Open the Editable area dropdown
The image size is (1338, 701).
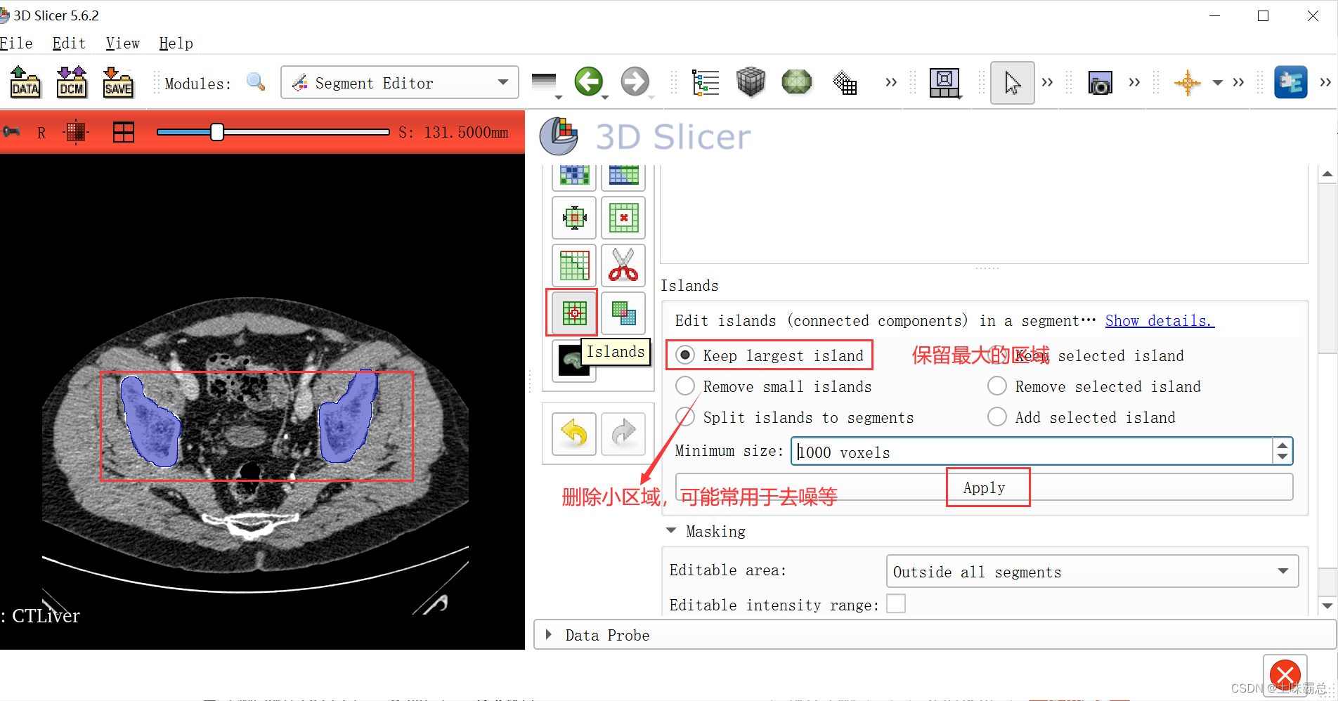tap(1092, 572)
